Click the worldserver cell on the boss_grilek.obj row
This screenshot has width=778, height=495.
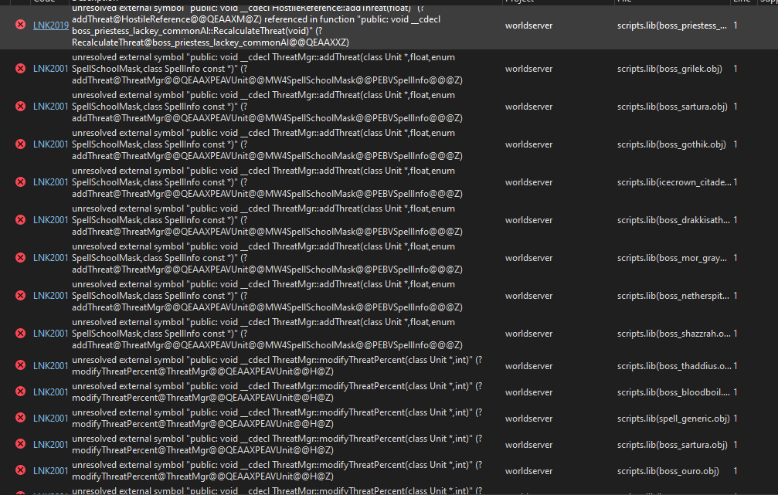tap(528, 69)
